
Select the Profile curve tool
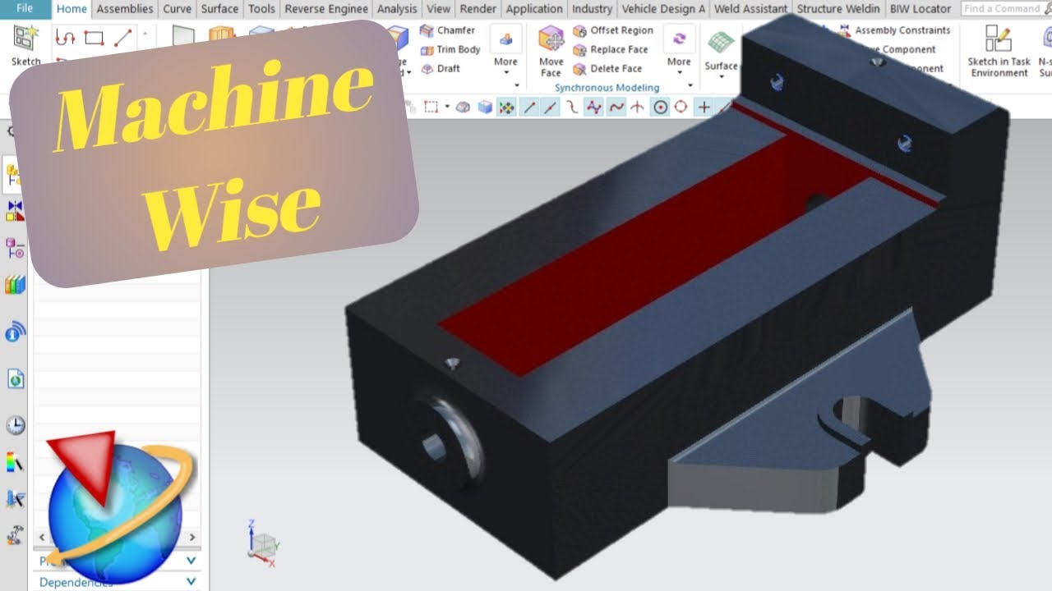(x=65, y=38)
